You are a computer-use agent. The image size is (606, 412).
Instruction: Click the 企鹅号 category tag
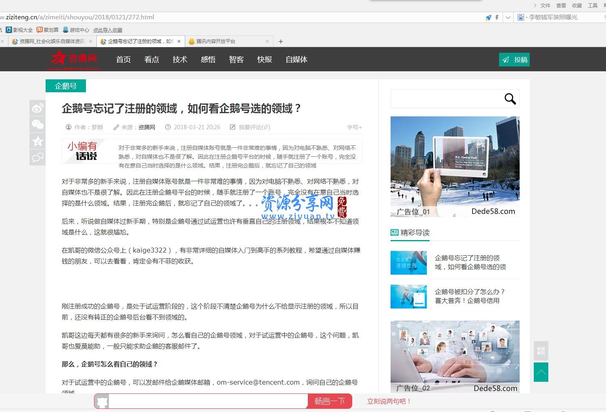click(66, 86)
